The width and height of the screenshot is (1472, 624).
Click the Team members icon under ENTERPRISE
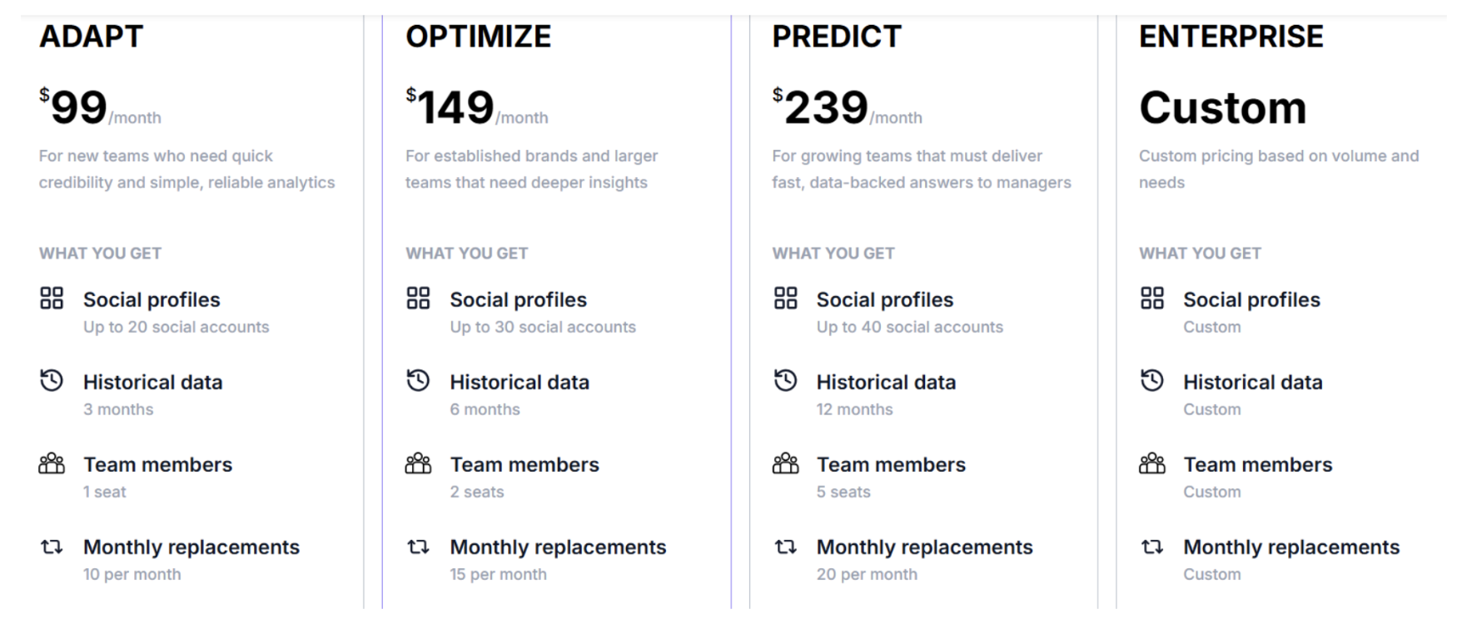tap(1152, 463)
